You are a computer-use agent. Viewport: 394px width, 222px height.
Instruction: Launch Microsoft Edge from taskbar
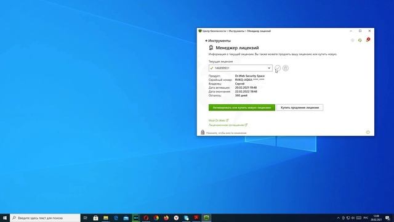pos(116,218)
